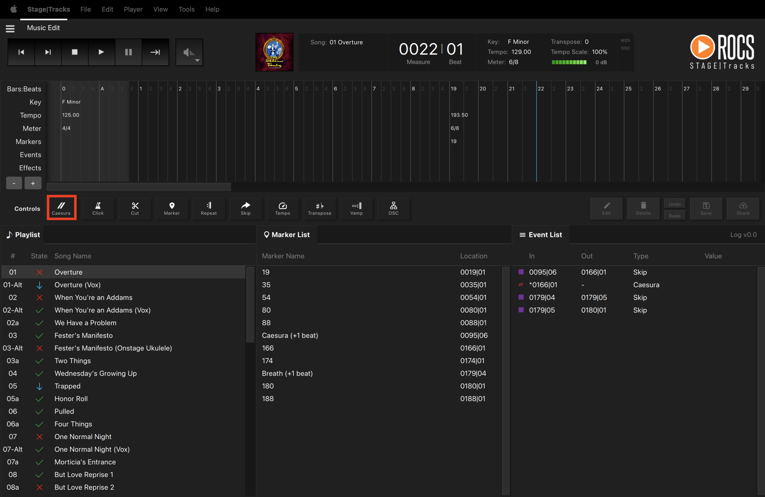Select the Vamp loop tool
This screenshot has width=765, height=497.
coord(356,208)
